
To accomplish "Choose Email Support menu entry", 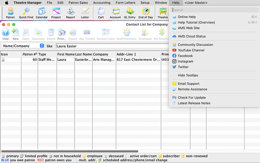I will pos(214,84).
